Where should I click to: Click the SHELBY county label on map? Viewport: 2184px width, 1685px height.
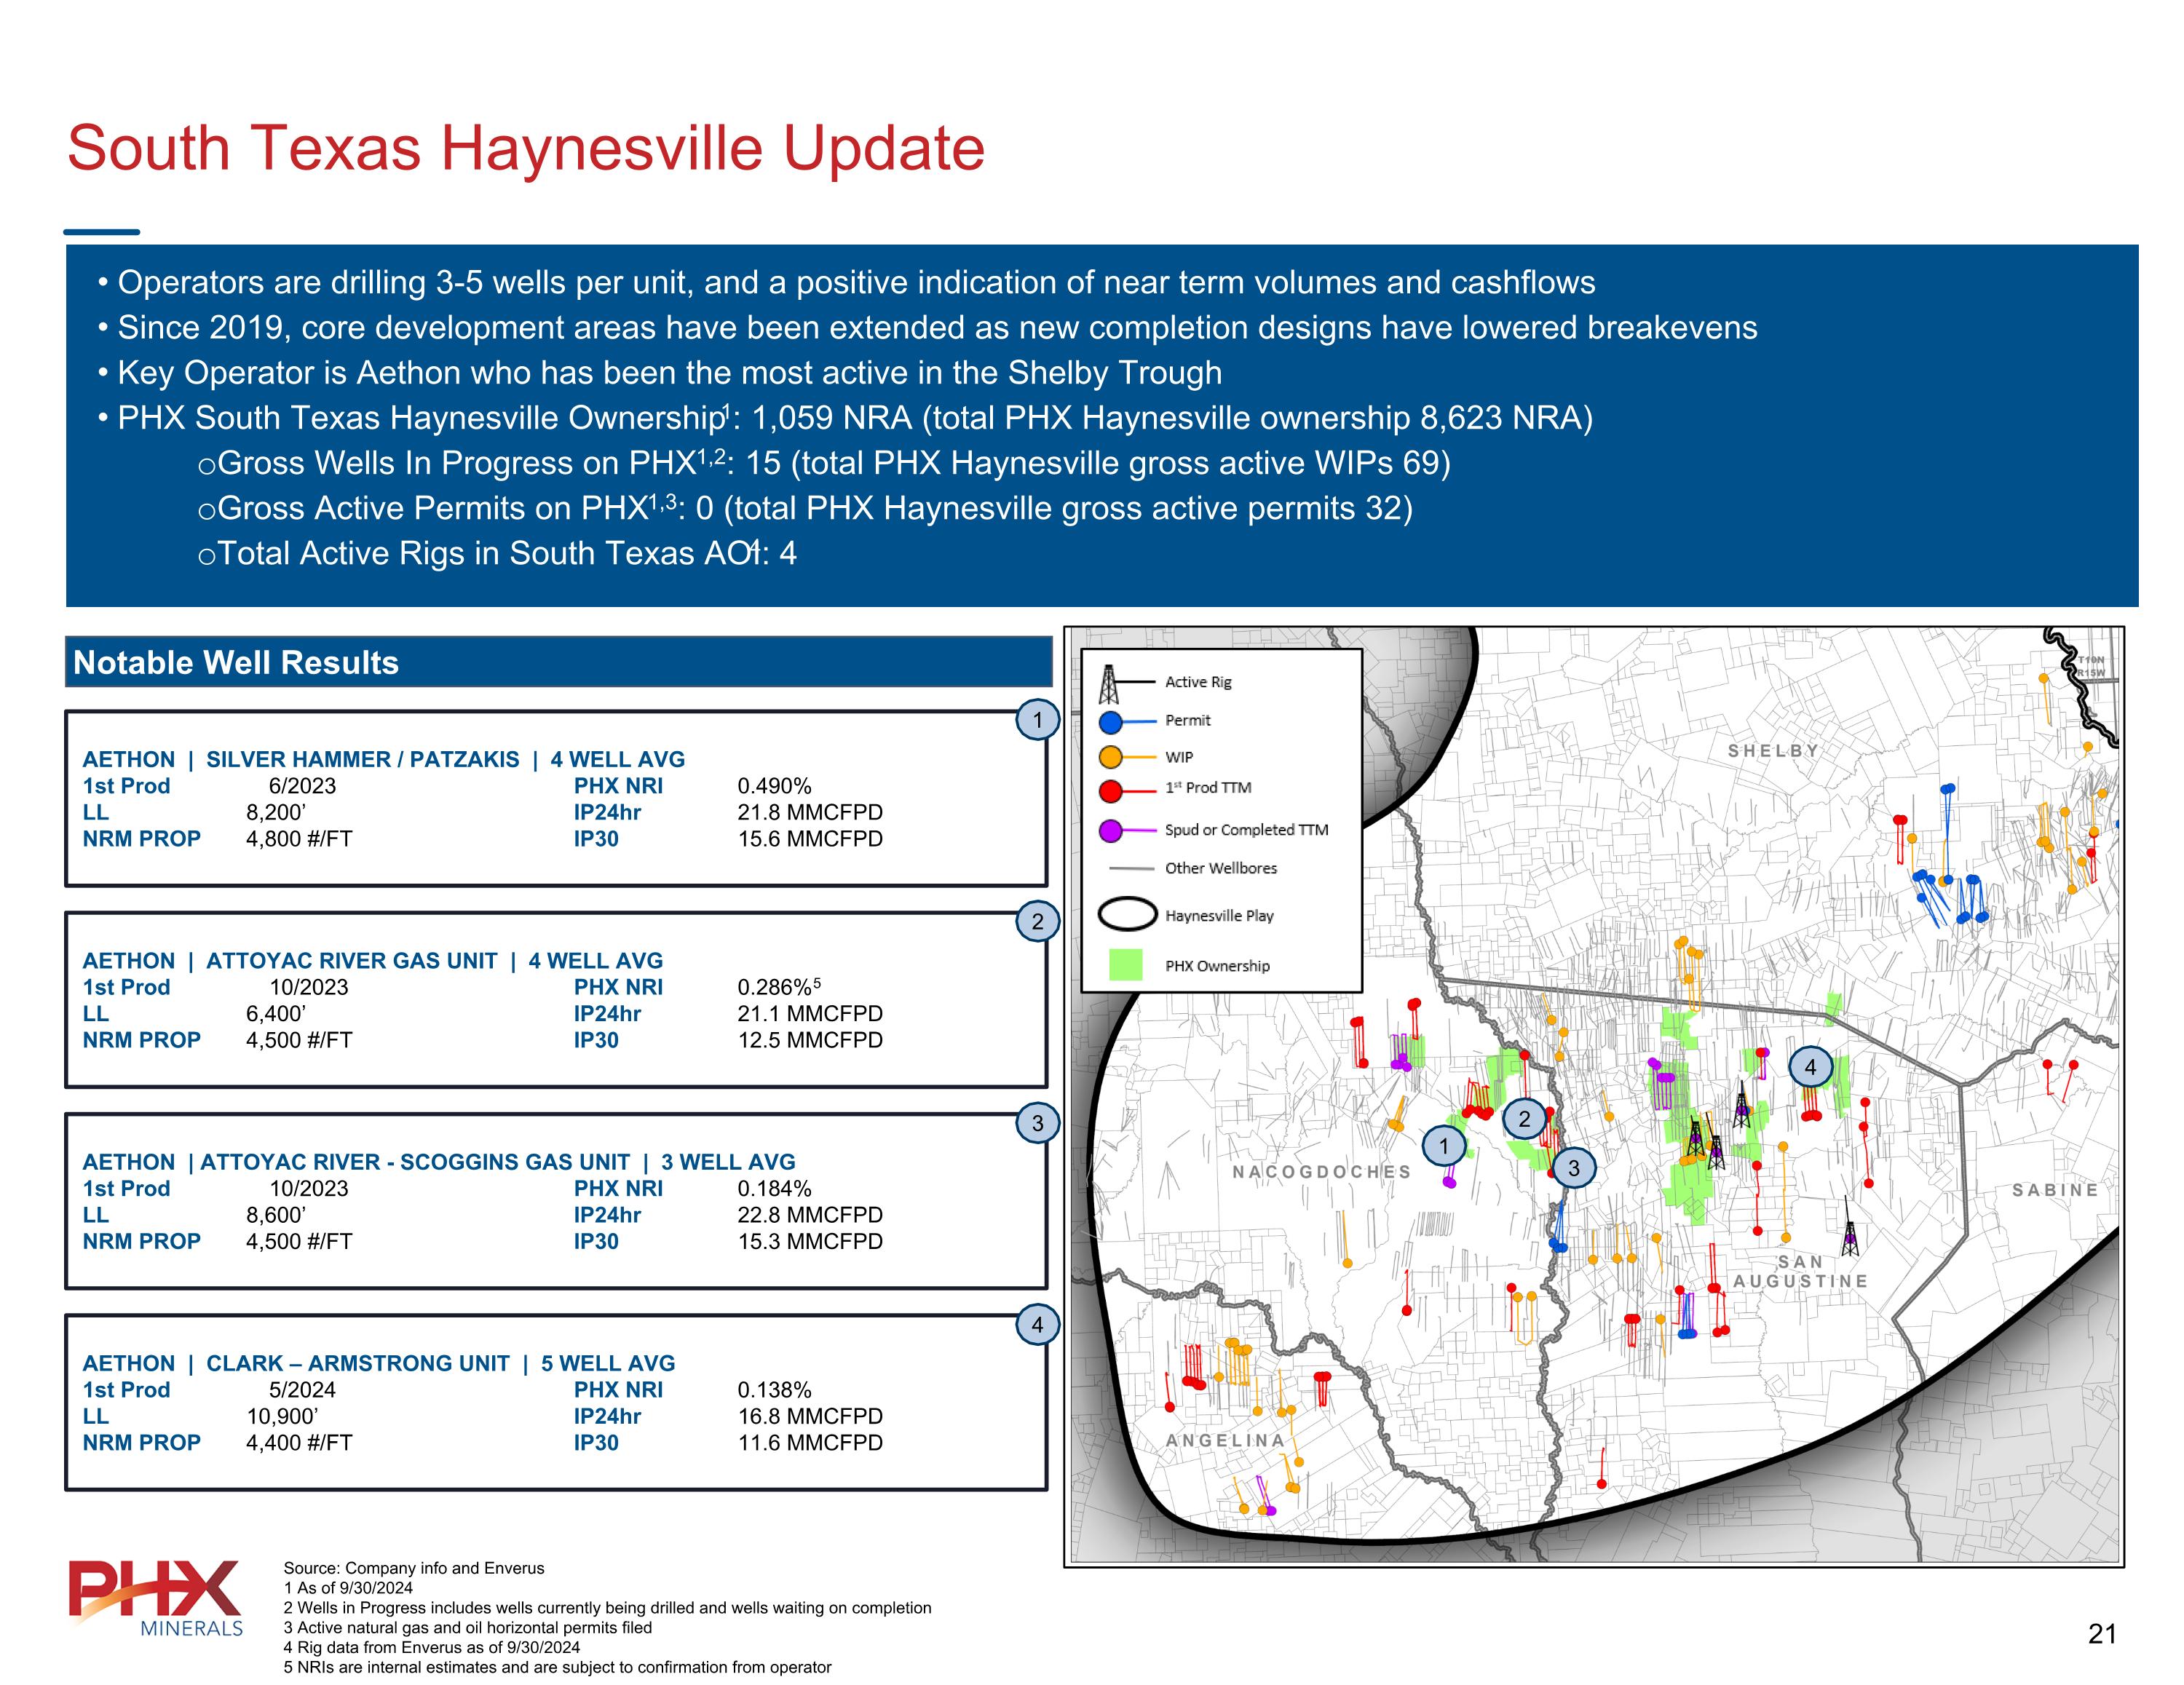(1773, 751)
